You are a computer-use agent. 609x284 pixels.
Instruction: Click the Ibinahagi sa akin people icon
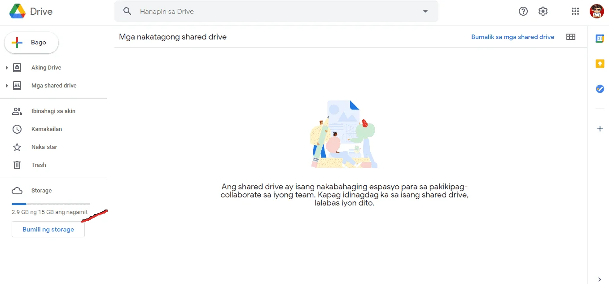coord(17,111)
